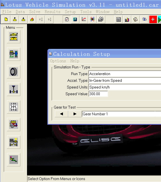Open the Gear Number 1 dropdown

(x=121, y=114)
